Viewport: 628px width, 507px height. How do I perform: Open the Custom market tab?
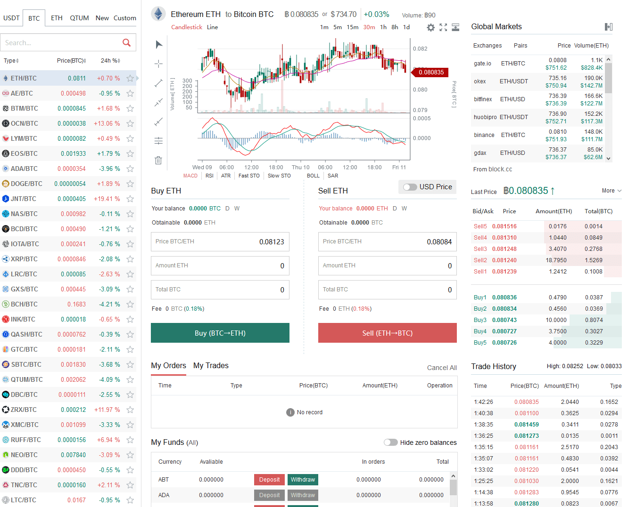[x=124, y=18]
